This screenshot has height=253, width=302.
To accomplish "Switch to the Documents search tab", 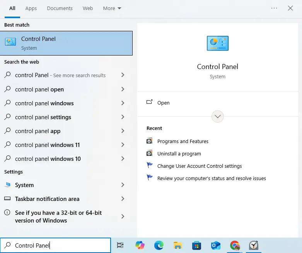I will click(x=60, y=8).
